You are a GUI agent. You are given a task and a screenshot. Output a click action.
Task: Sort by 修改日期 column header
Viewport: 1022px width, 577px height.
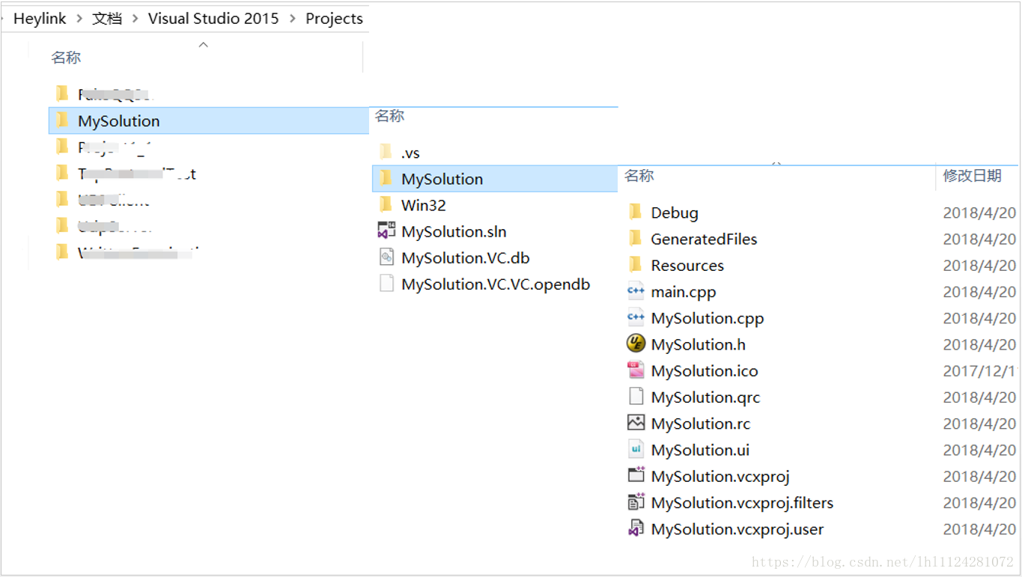[972, 176]
